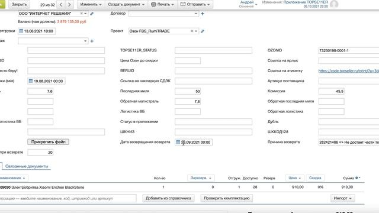Click Проверить комплектацию button
The image size is (379, 213).
click(x=227, y=198)
